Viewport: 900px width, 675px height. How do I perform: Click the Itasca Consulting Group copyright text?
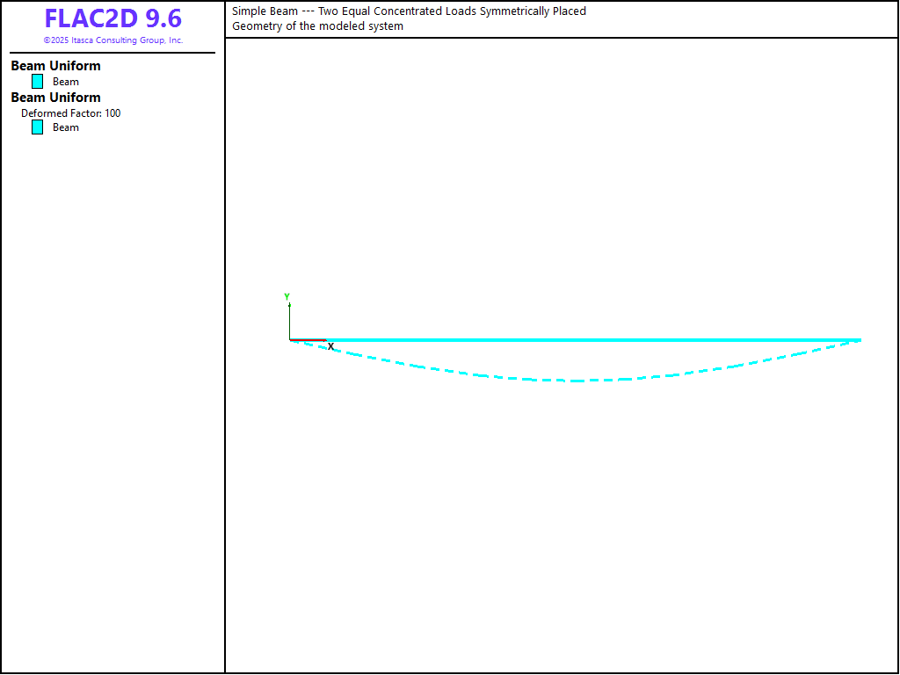pos(113,40)
